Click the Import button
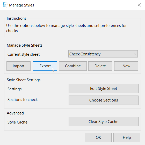The width and height of the screenshot is (145, 145). (18, 66)
